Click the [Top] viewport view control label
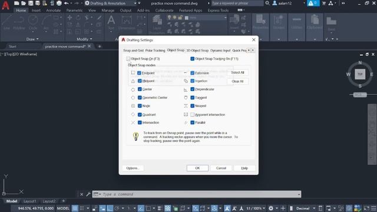377x212 pixels. click(9, 54)
